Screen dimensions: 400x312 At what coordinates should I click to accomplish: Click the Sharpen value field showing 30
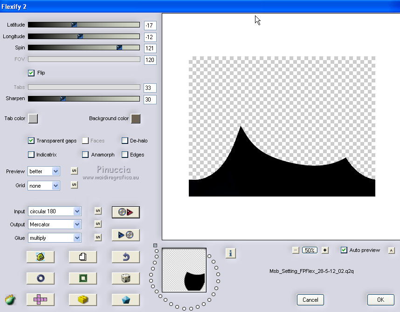coord(150,99)
